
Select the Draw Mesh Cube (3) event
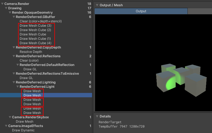36,26
